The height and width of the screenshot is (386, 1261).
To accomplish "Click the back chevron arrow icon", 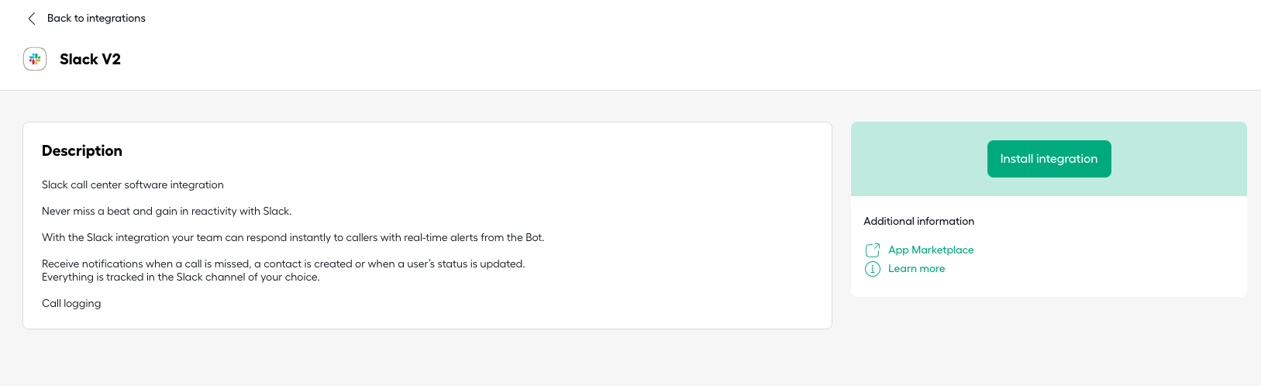I will tap(32, 19).
